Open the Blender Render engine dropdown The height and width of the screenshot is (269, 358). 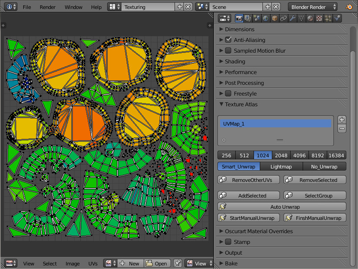click(x=313, y=7)
